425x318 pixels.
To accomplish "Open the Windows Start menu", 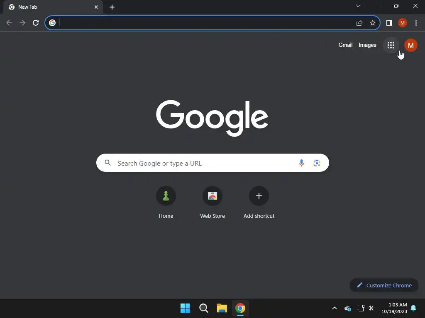I will pyautogui.click(x=186, y=308).
